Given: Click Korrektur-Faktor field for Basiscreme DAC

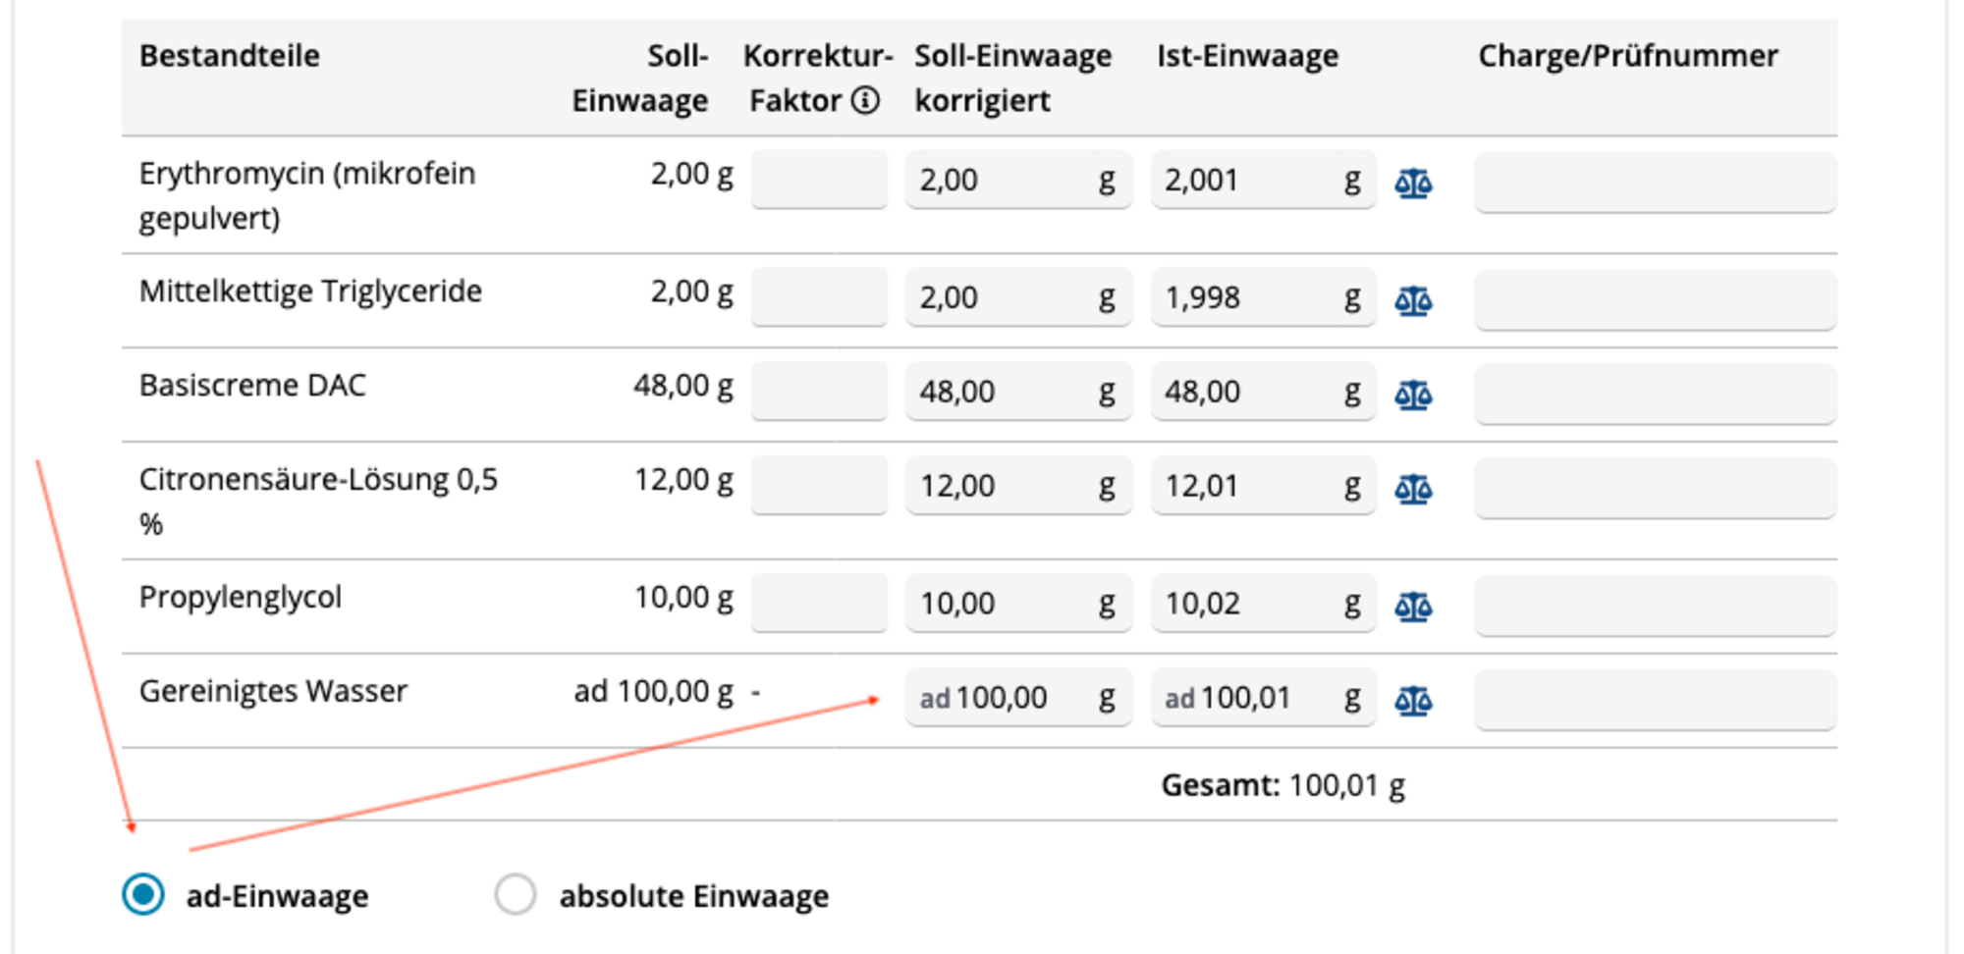Looking at the screenshot, I should [819, 392].
